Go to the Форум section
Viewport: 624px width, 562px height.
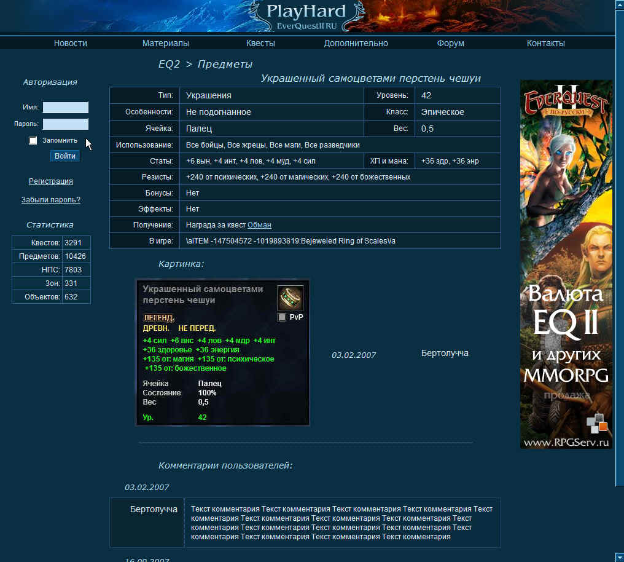(451, 43)
